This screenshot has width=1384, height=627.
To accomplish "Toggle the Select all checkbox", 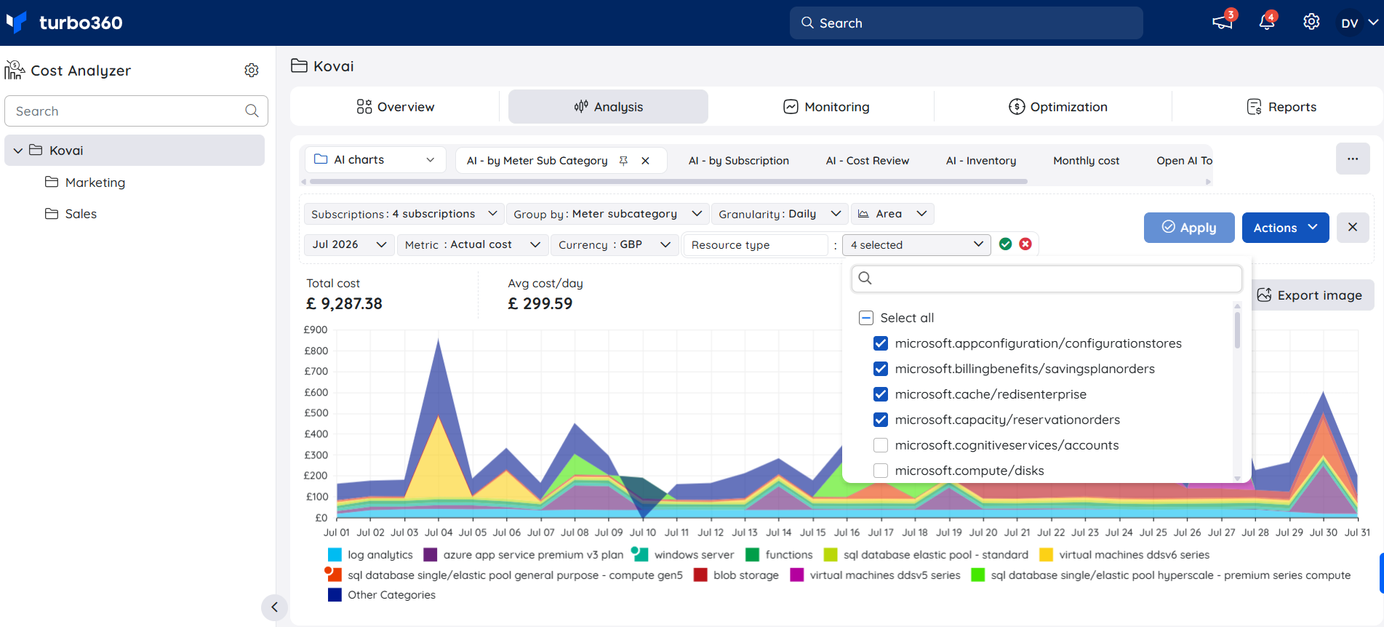I will 866,318.
